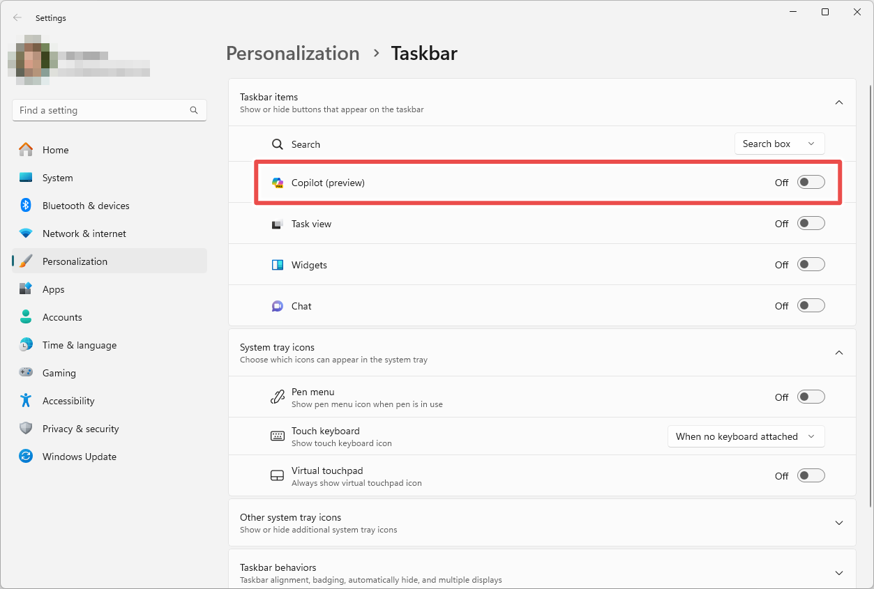This screenshot has height=589, width=874.
Task: Open the Accounts settings category
Action: [110, 317]
